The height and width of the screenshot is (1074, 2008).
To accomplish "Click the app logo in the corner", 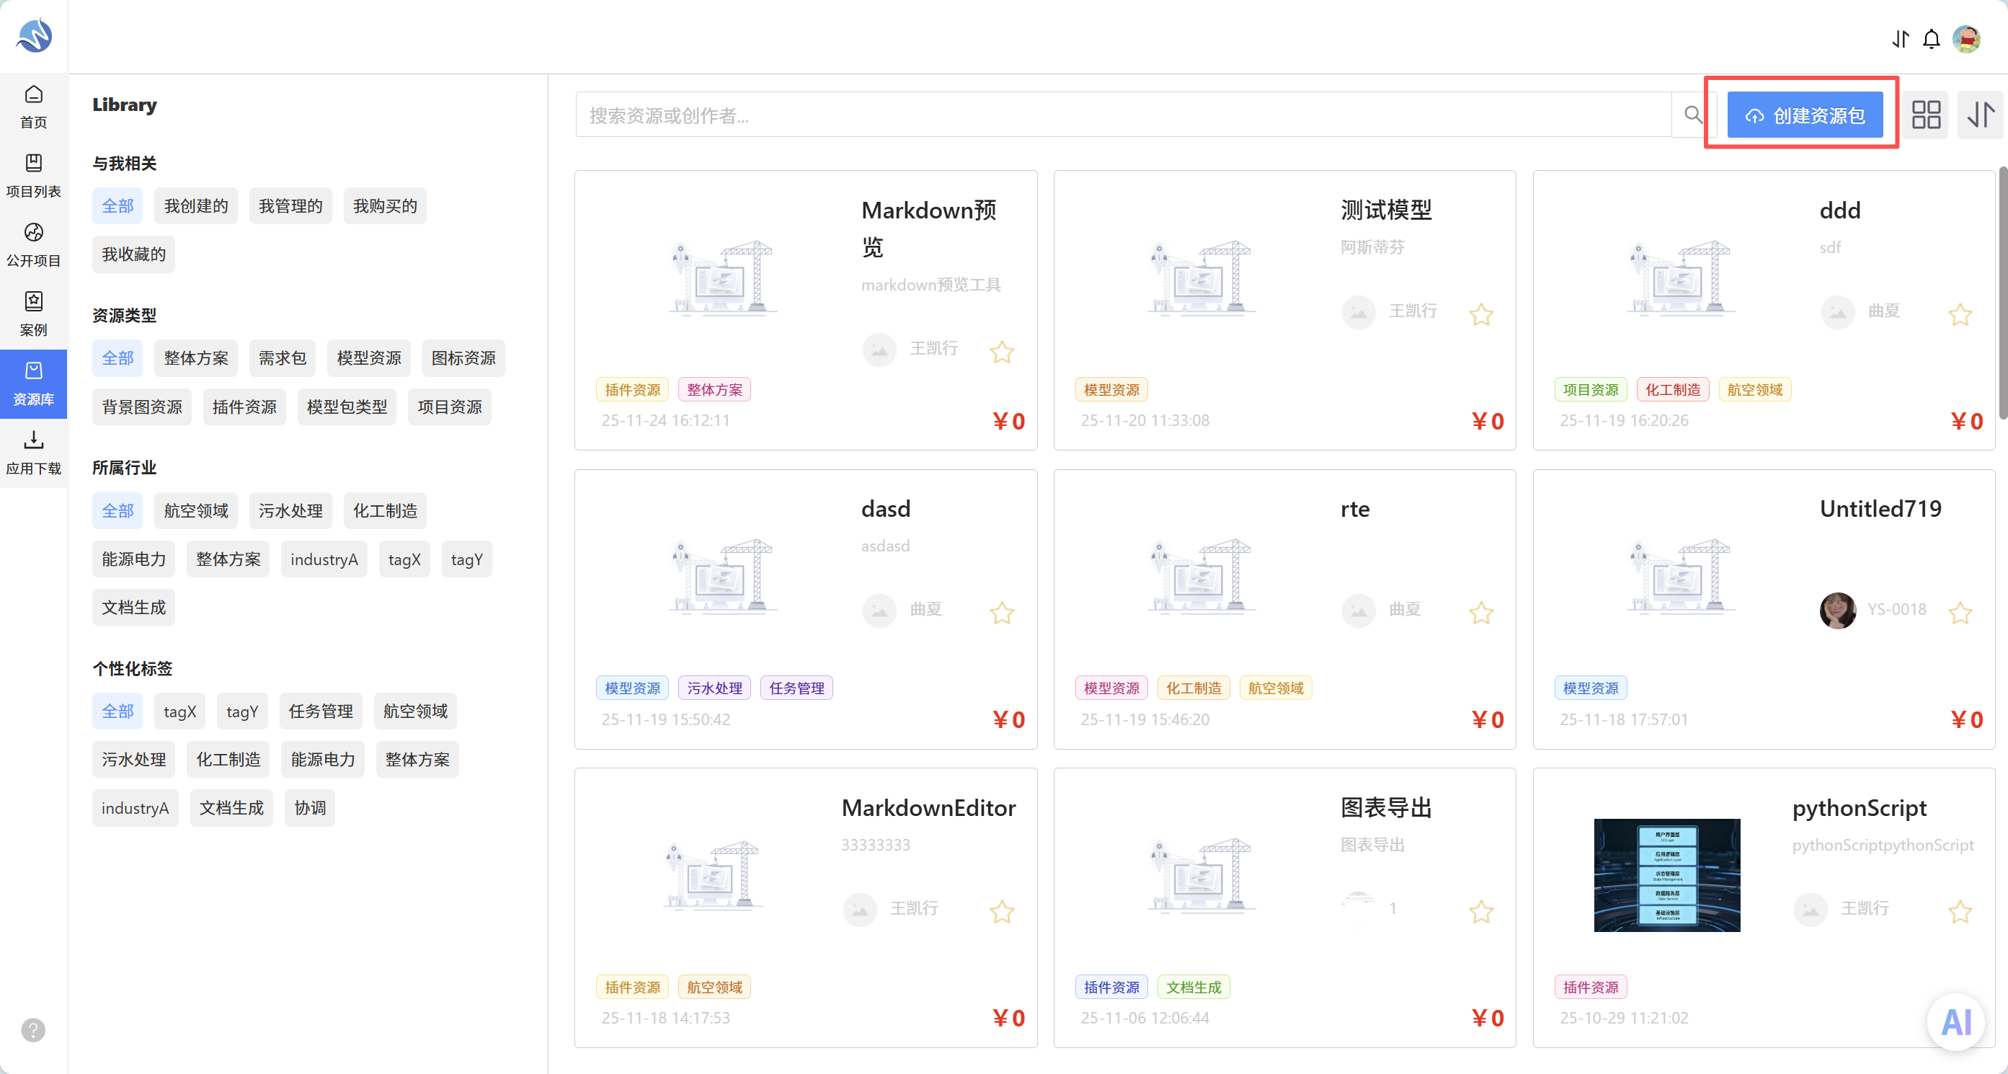I will [35, 36].
